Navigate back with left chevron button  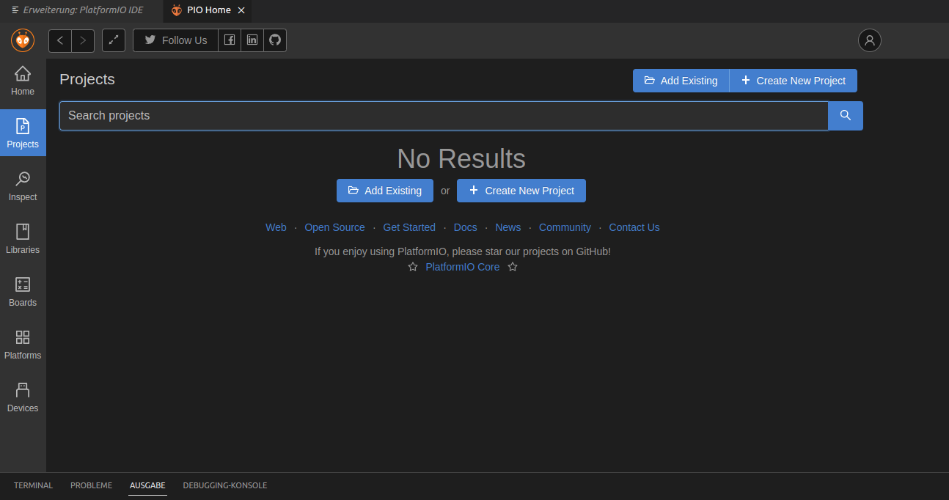60,40
